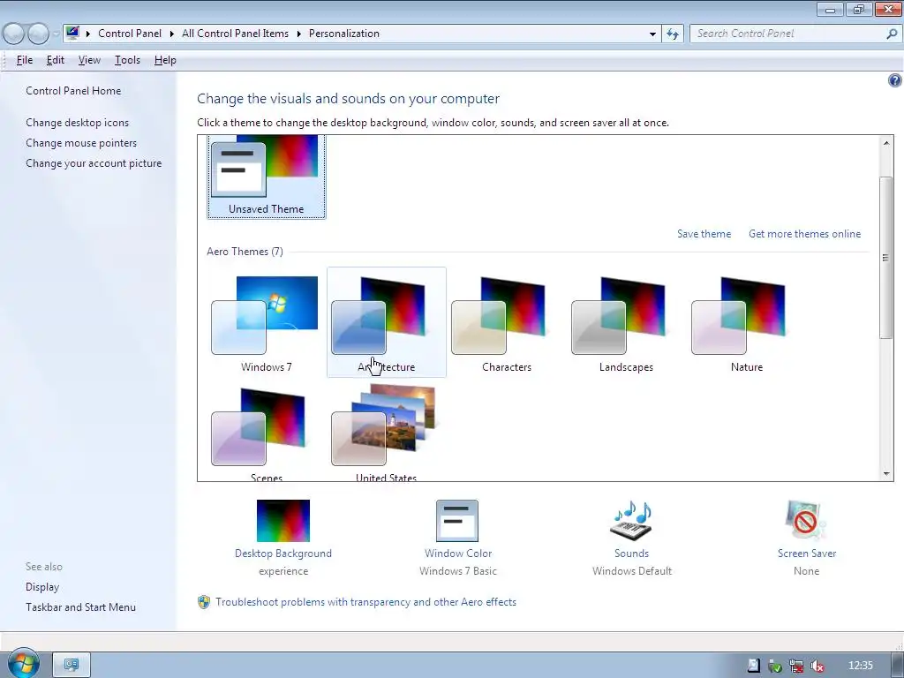Click Get more themes online link

tap(804, 233)
